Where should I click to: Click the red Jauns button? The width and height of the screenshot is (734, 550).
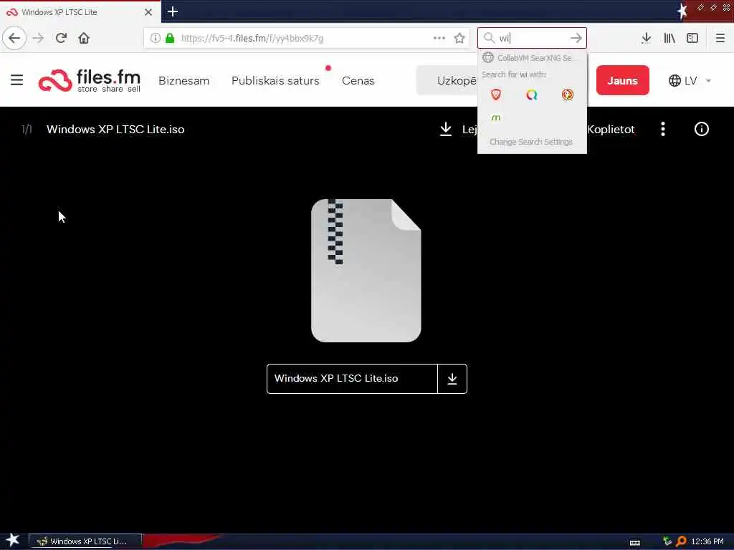623,80
